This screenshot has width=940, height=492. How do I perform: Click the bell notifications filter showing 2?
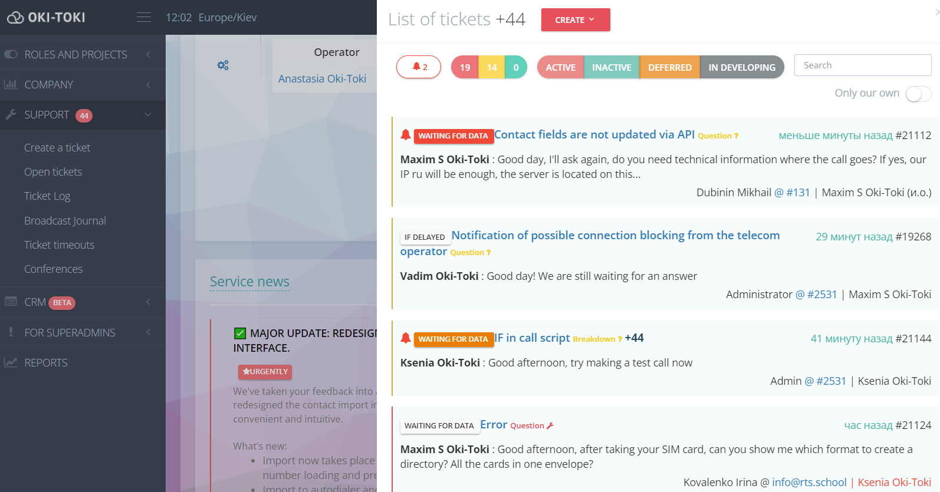[x=419, y=67]
